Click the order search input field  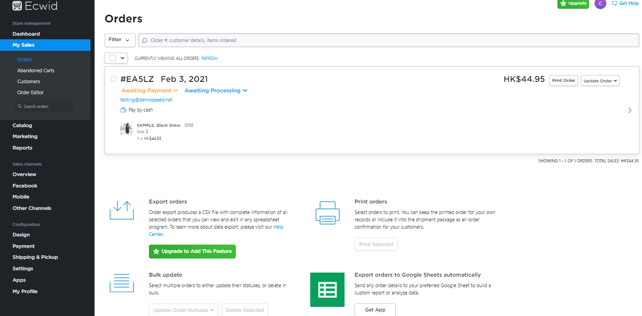click(388, 40)
